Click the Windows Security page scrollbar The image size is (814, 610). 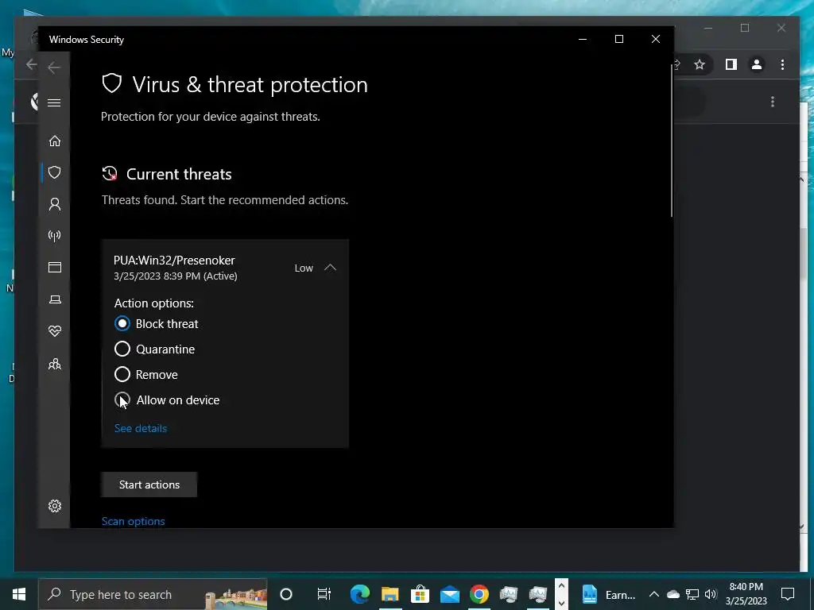[x=671, y=140]
